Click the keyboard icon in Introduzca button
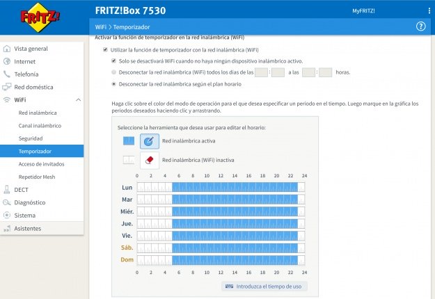Image resolution: width=435 pixels, height=299 pixels. pos(229,286)
